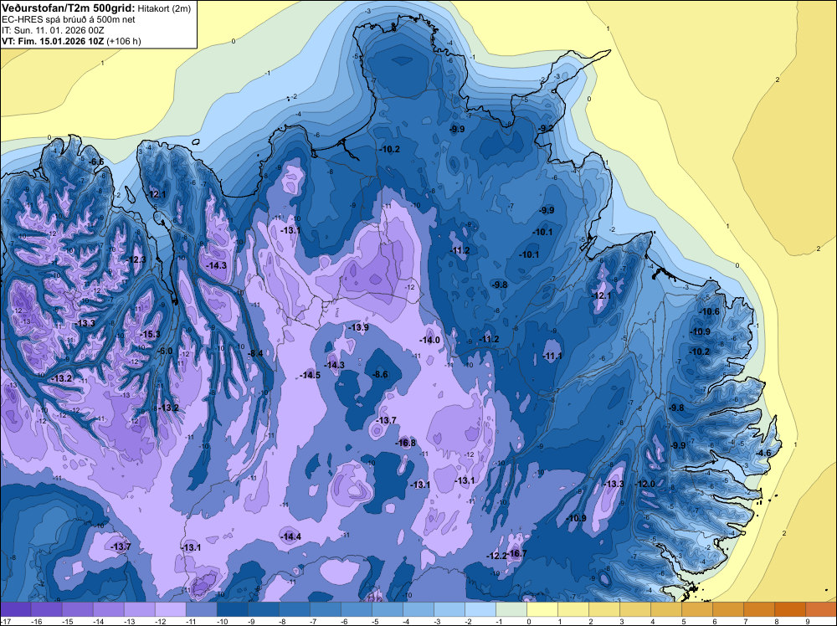Click the temperature value "-12.2"
Image resolution: width=837 pixels, height=626 pixels.
tap(496, 556)
